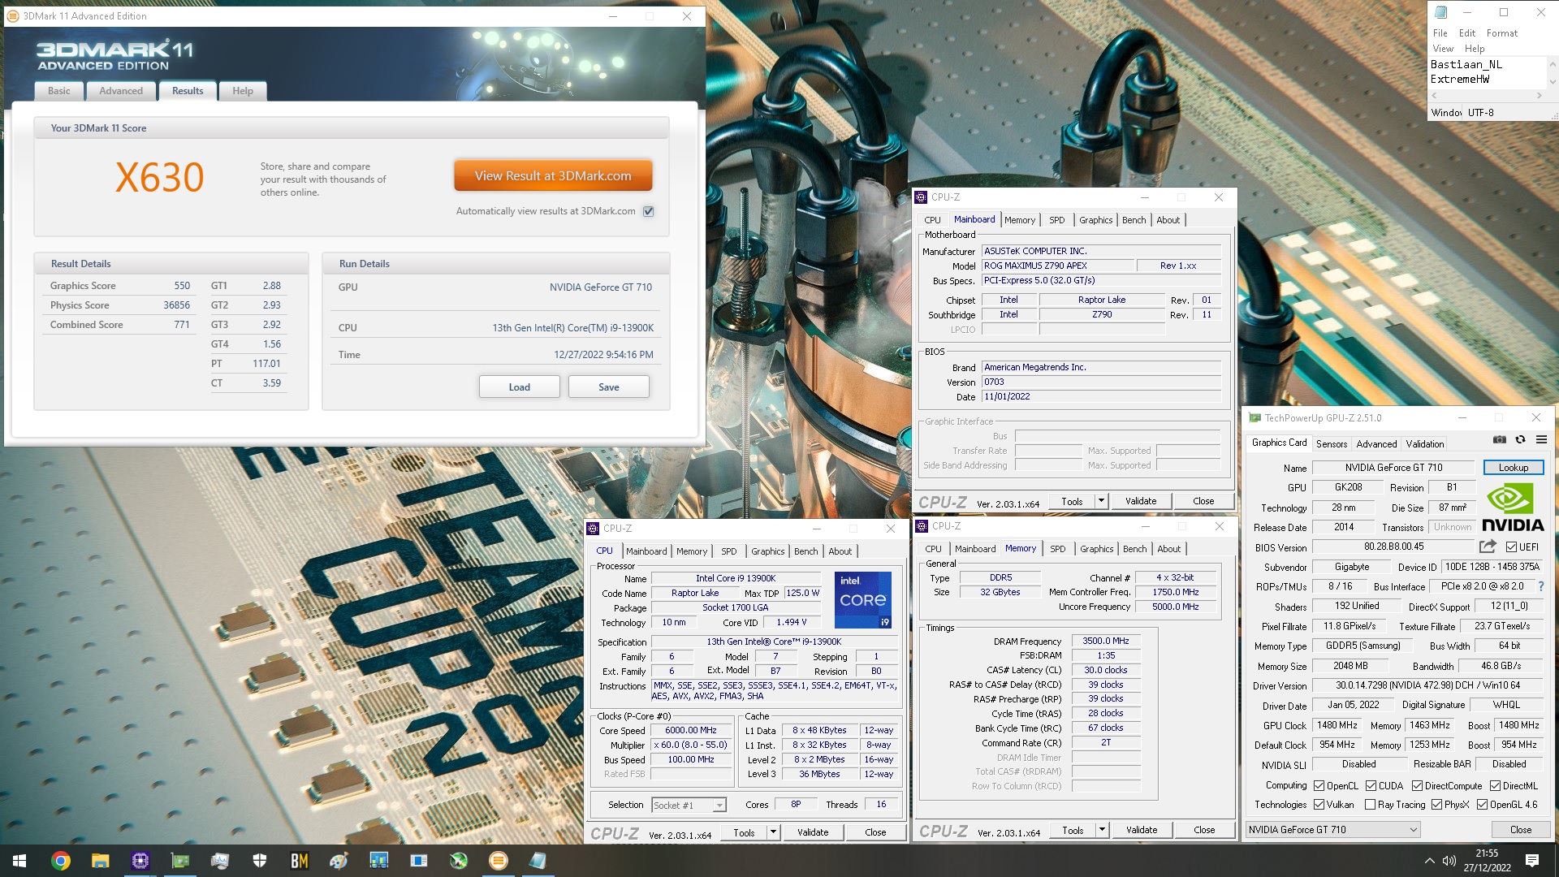Open the Windows Start menu
The height and width of the screenshot is (877, 1559).
pyautogui.click(x=19, y=861)
